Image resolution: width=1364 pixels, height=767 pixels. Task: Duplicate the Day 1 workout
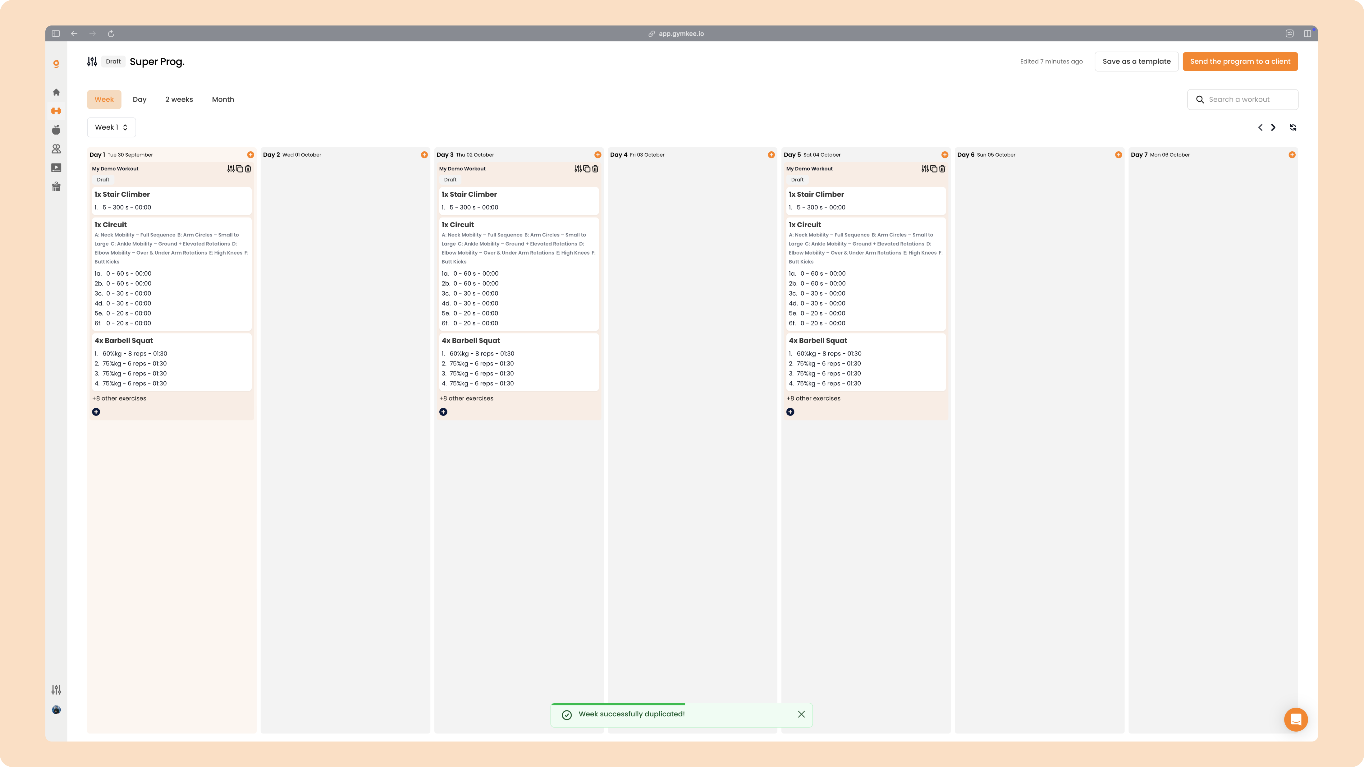point(239,168)
